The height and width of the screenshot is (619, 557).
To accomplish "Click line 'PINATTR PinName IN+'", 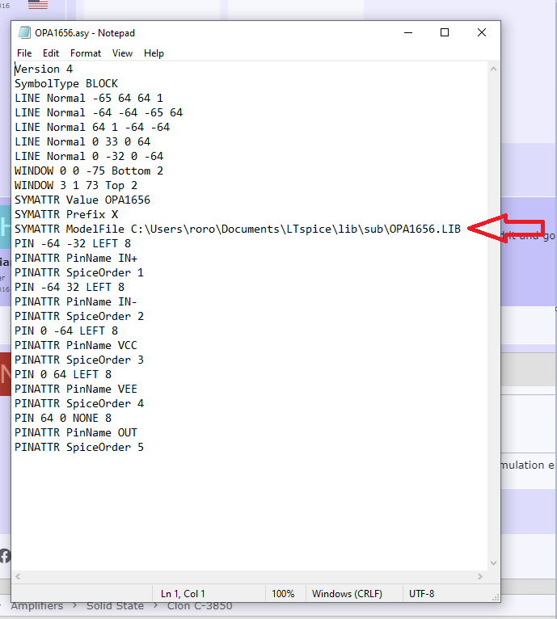I will [76, 258].
